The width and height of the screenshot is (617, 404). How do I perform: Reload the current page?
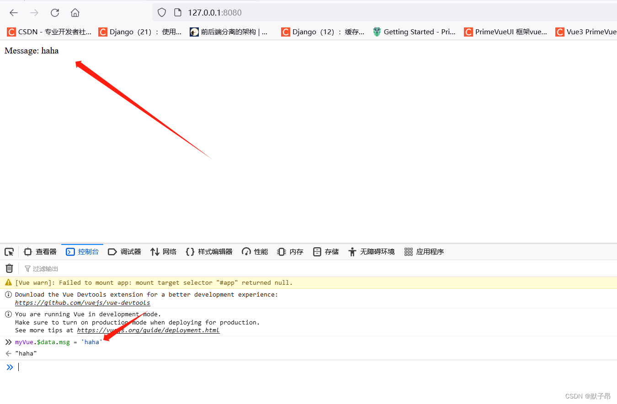coord(55,13)
